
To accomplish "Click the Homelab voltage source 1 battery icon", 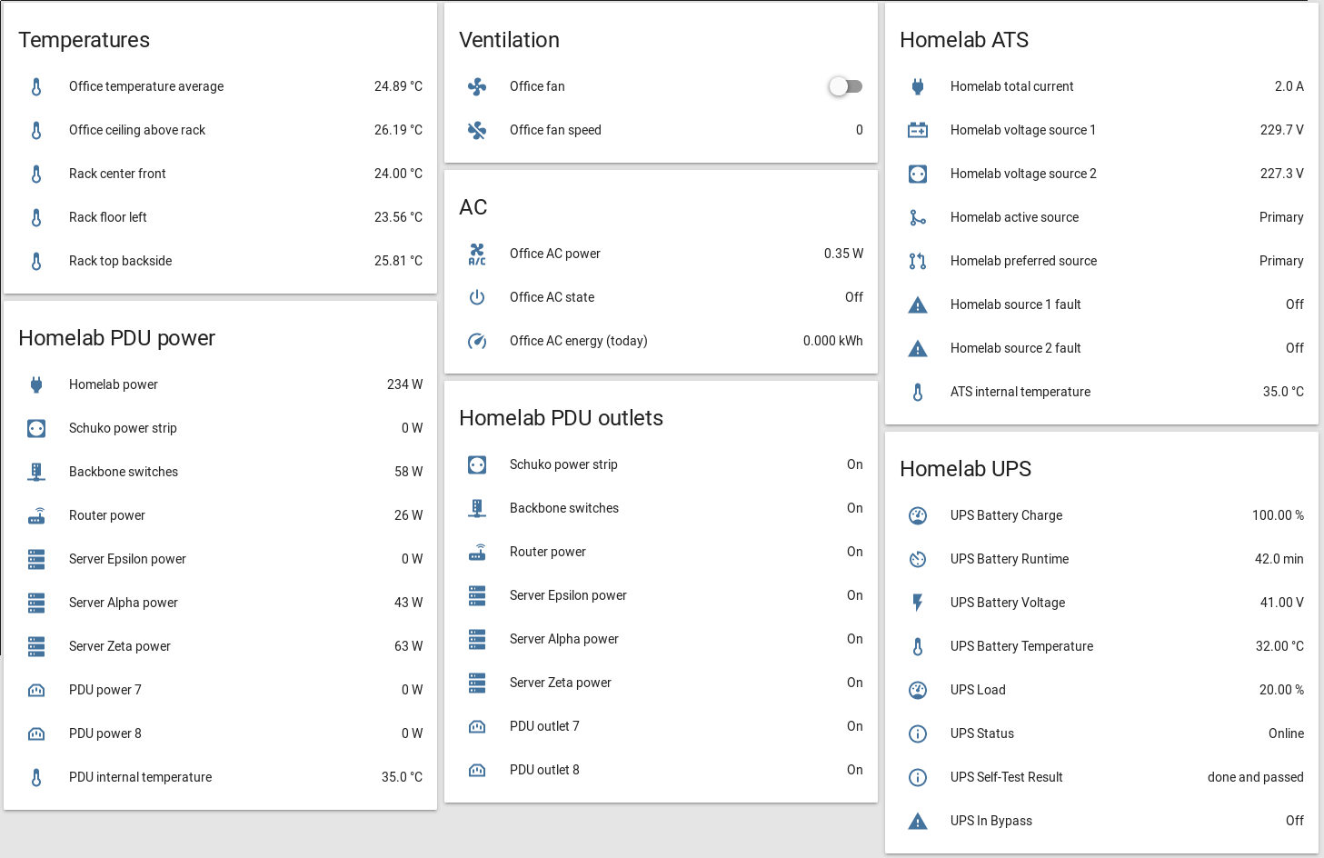I will coord(918,130).
